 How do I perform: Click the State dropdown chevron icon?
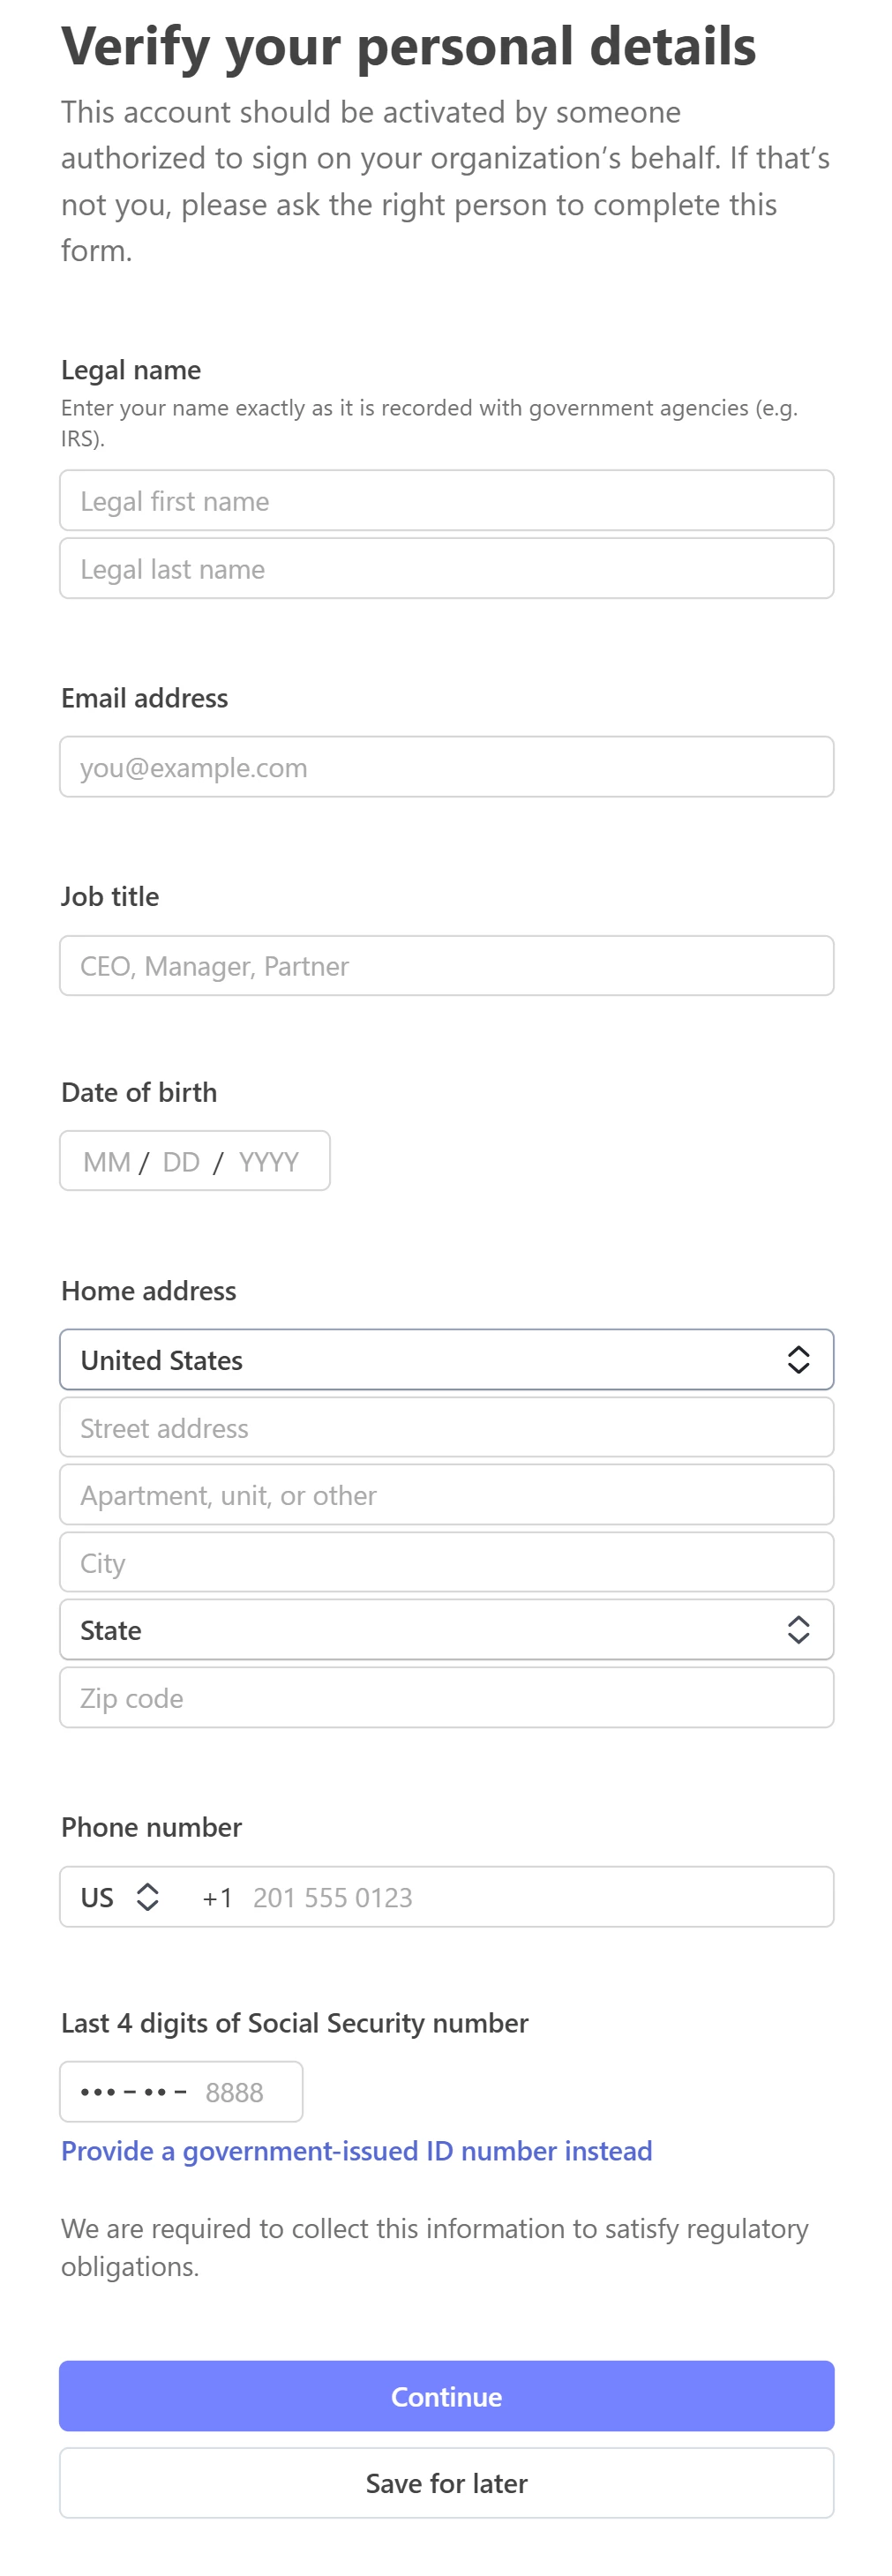point(800,1629)
